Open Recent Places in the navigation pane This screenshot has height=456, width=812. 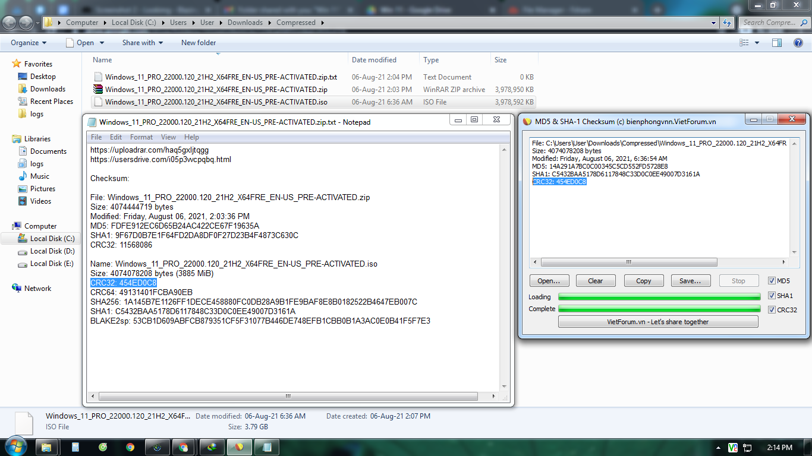tap(52, 102)
